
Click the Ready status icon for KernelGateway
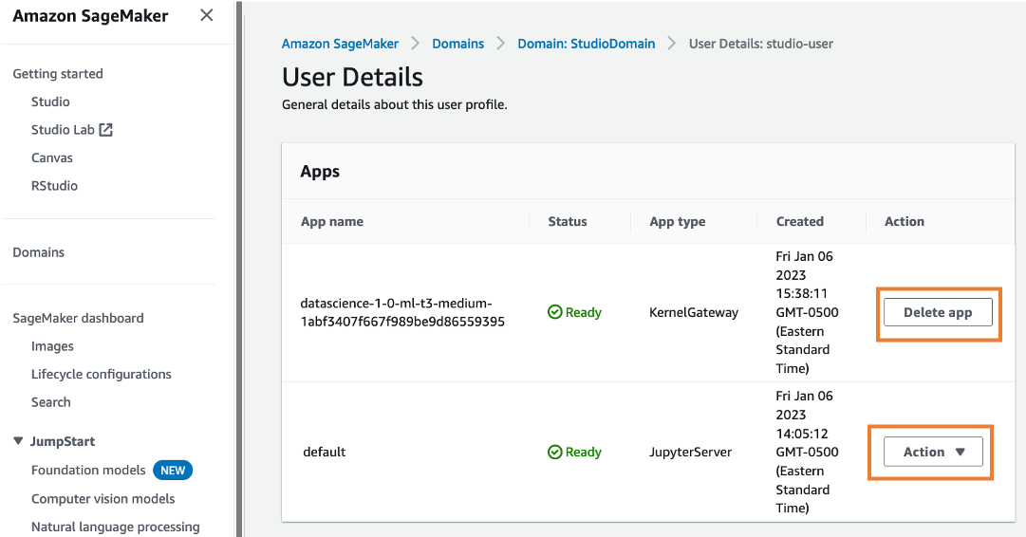[x=555, y=312]
